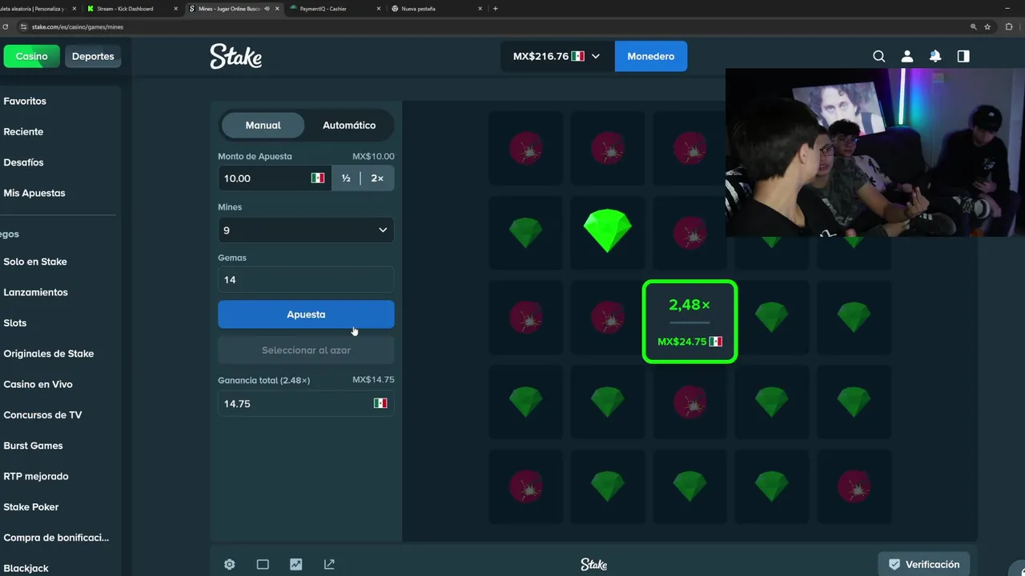Open new tab with plus button
Image resolution: width=1025 pixels, height=576 pixels.
pyautogui.click(x=495, y=9)
